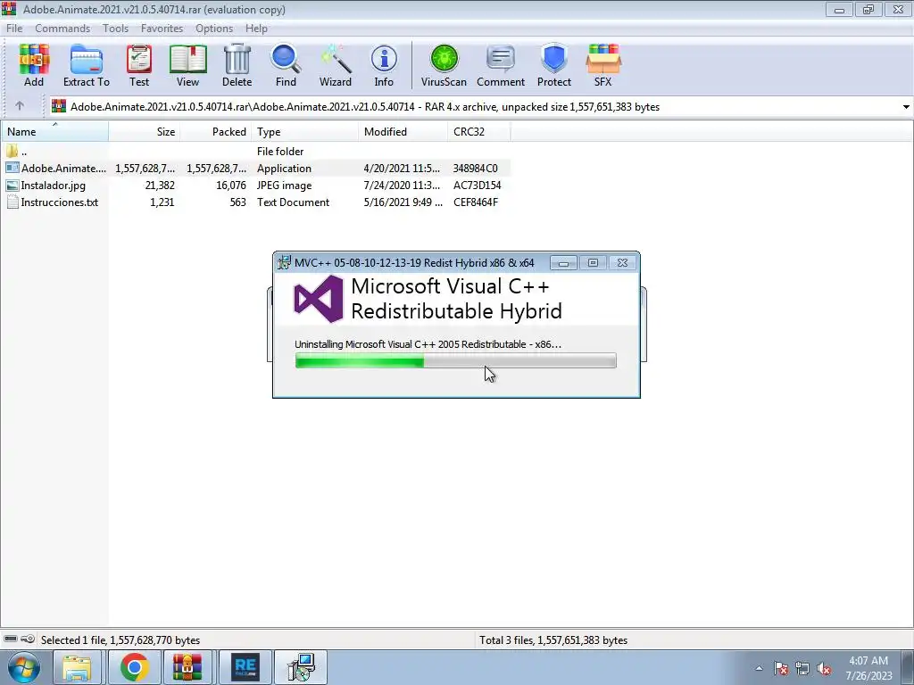
Task: Open the Commands menu
Action: [x=62, y=28]
